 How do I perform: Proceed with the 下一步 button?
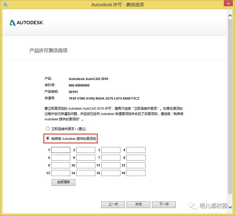coord(164,204)
